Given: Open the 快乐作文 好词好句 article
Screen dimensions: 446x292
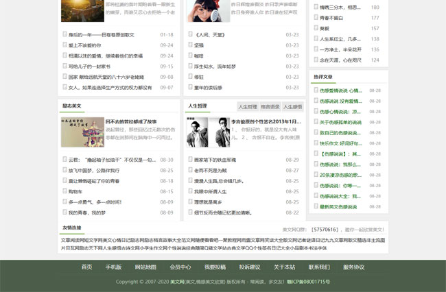Looking at the screenshot, I should tap(341, 143).
